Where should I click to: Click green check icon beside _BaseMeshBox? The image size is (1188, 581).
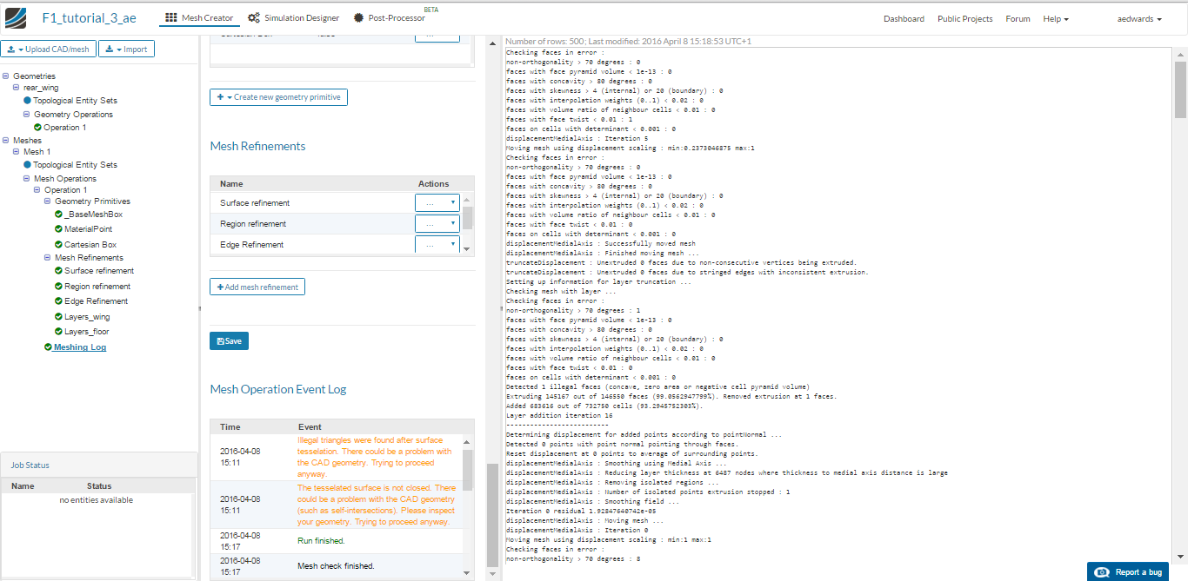pos(58,215)
